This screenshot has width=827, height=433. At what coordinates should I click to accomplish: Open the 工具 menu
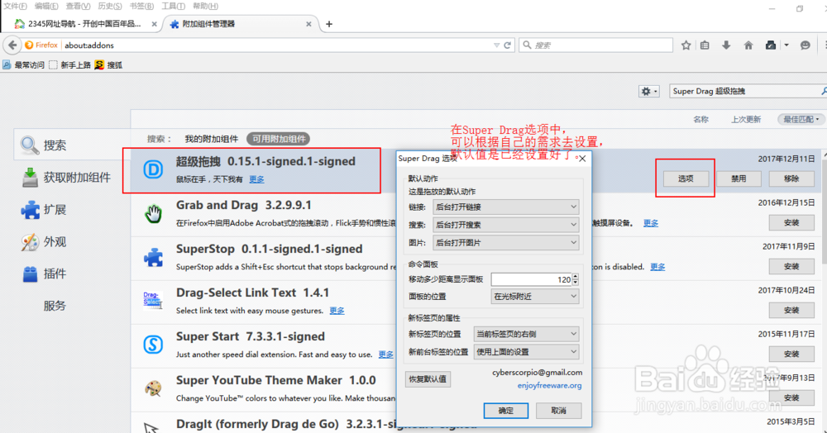click(173, 6)
